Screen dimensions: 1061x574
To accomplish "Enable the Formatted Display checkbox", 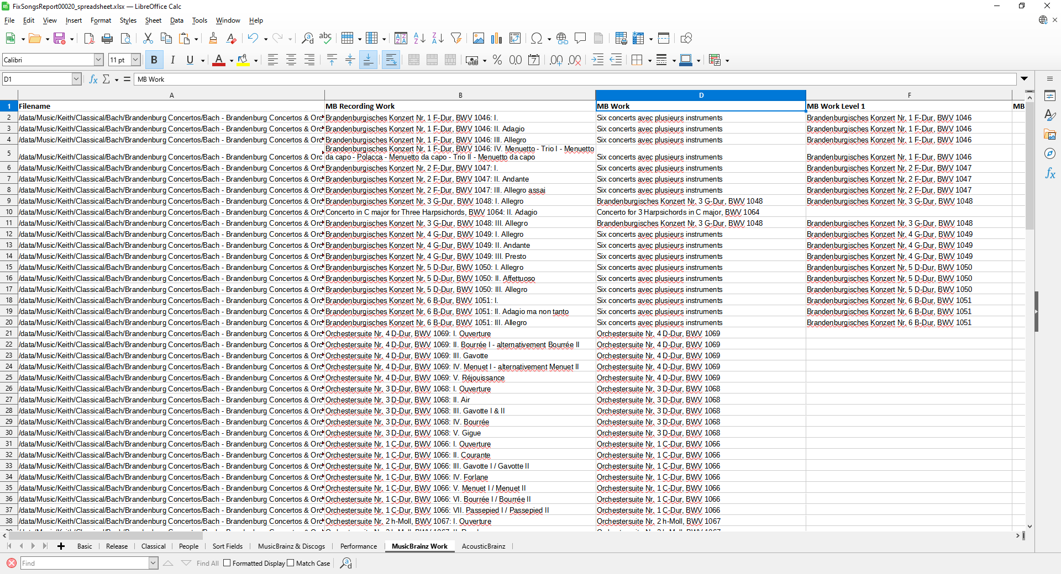I will point(227,563).
